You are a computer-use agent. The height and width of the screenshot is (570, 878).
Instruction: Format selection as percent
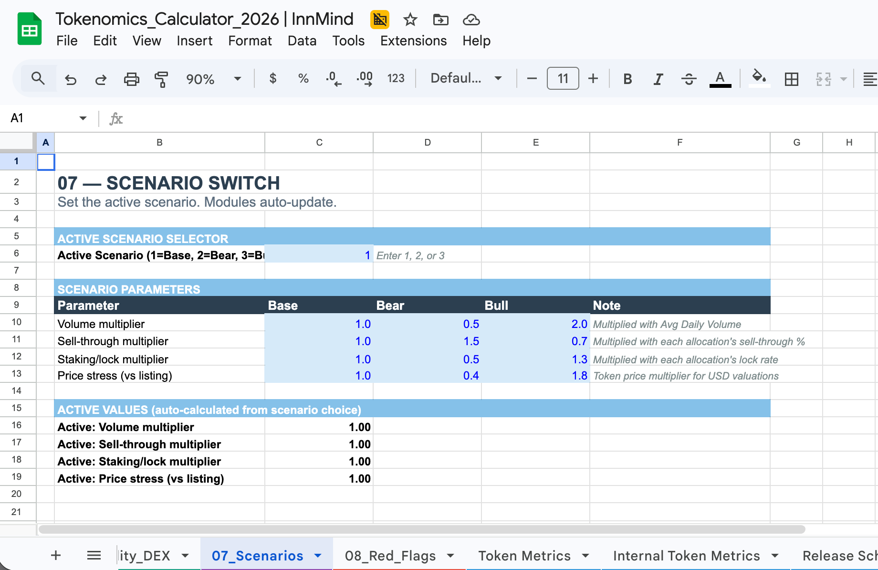pos(303,79)
